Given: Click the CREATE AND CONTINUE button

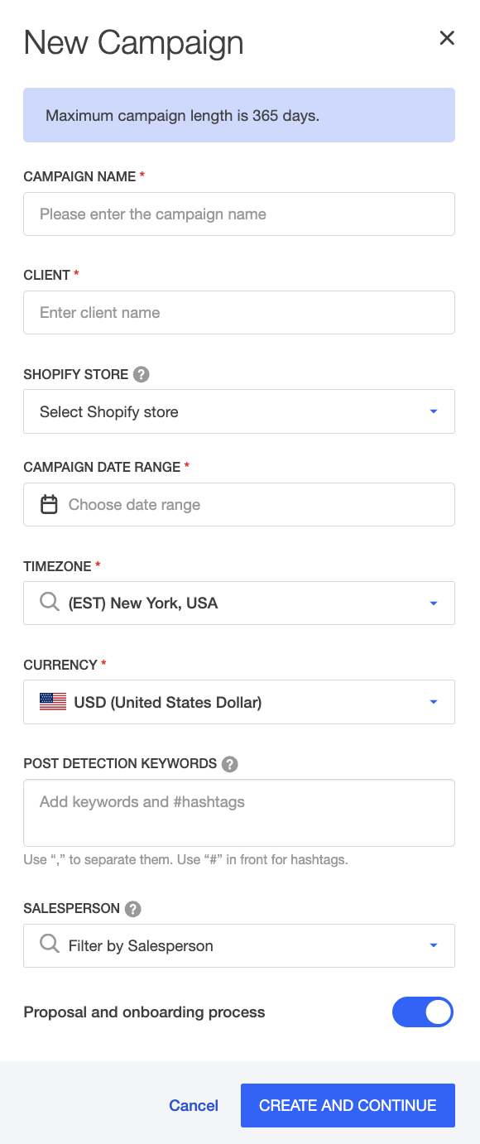Looking at the screenshot, I should click(348, 1105).
